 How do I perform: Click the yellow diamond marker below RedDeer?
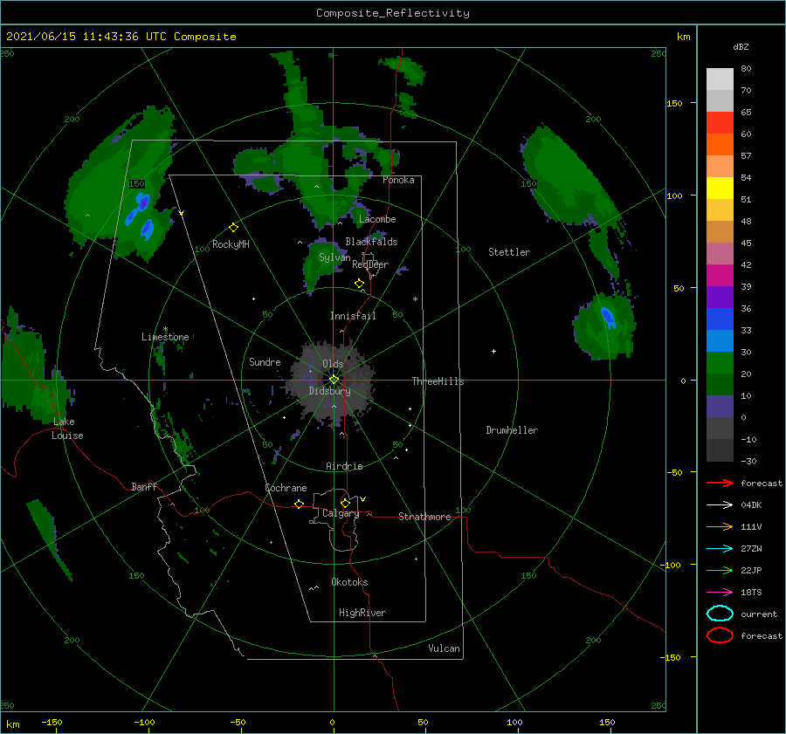pyautogui.click(x=359, y=284)
